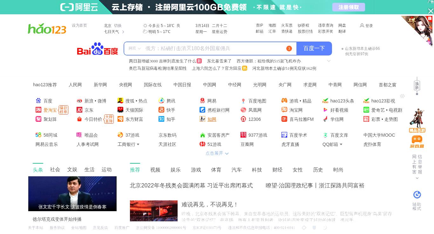Click the Baidu logo
This screenshot has width=434, height=234.
pos(98,49)
